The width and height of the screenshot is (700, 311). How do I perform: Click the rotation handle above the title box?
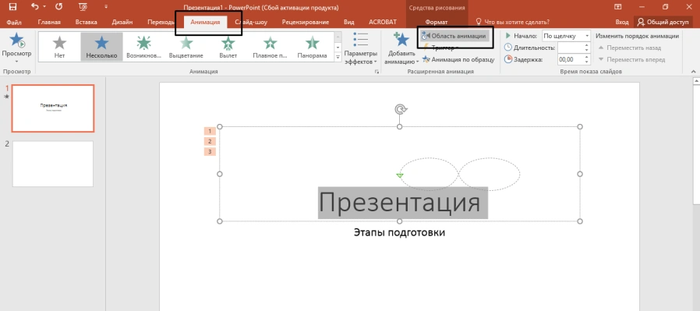[x=401, y=109]
